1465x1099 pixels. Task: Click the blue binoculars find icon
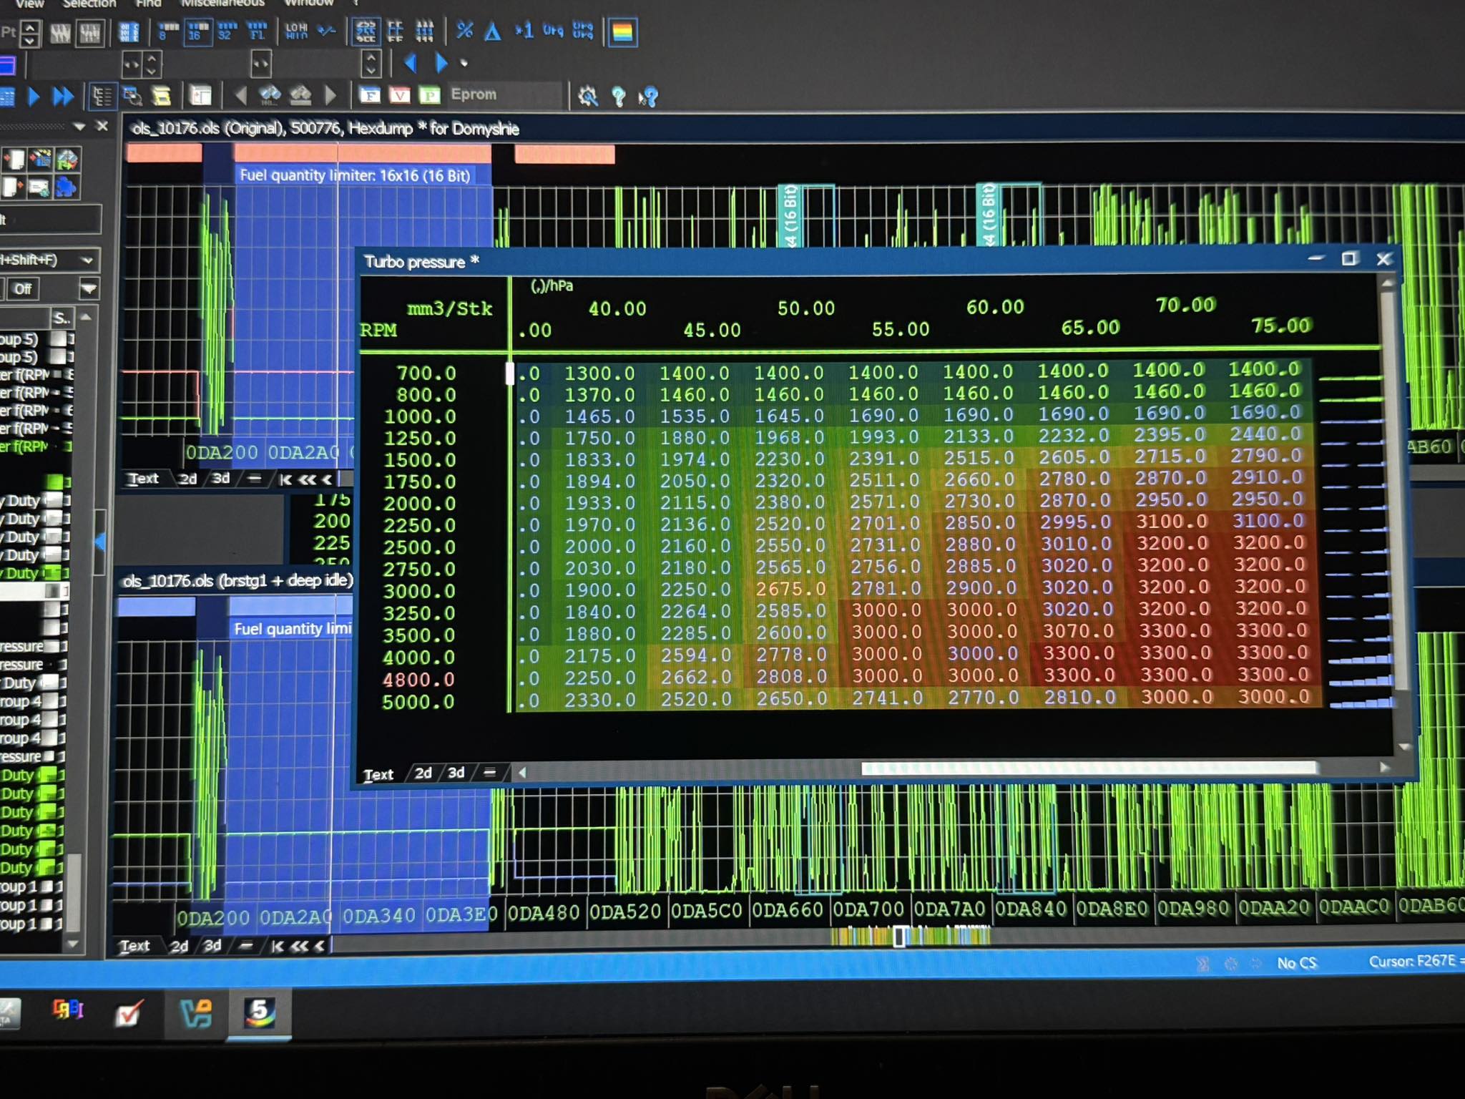[x=270, y=94]
